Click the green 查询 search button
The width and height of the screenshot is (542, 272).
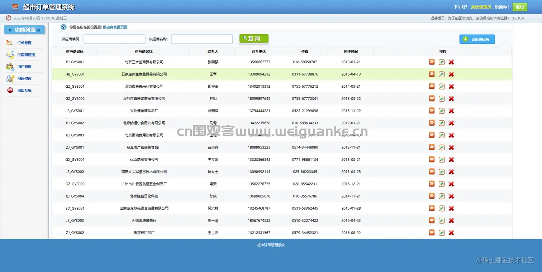(x=254, y=39)
